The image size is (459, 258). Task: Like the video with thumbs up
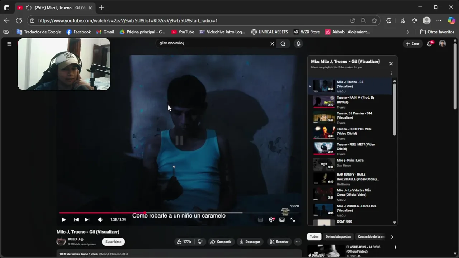click(x=184, y=242)
